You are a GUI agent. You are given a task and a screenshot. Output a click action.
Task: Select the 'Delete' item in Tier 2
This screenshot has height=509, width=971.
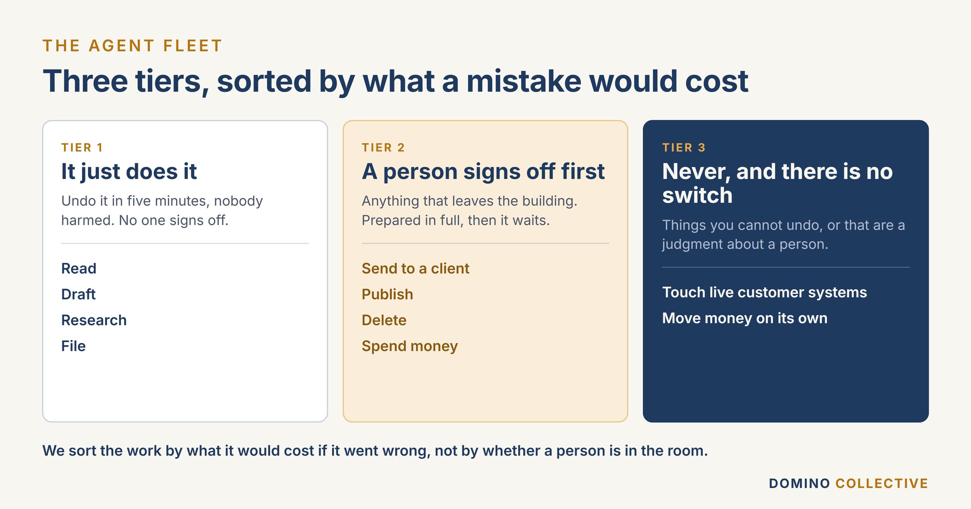384,320
